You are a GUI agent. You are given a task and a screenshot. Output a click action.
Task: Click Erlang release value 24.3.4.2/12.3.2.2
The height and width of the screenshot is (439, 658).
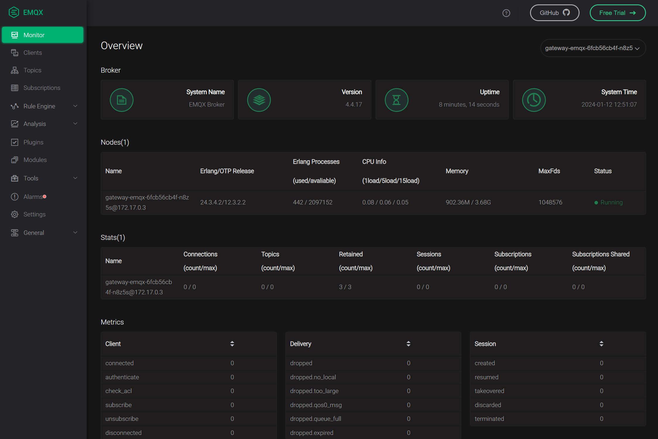[x=223, y=202]
